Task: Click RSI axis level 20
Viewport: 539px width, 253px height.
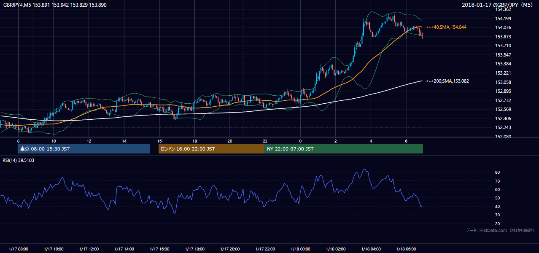Action: click(x=498, y=223)
